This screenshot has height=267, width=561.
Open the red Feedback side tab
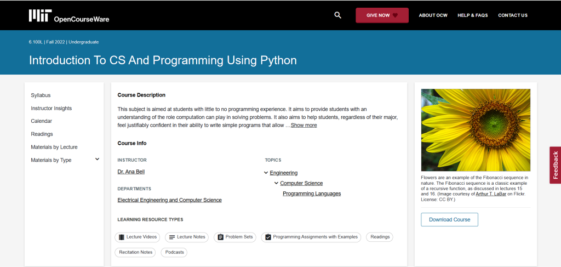[x=555, y=165]
